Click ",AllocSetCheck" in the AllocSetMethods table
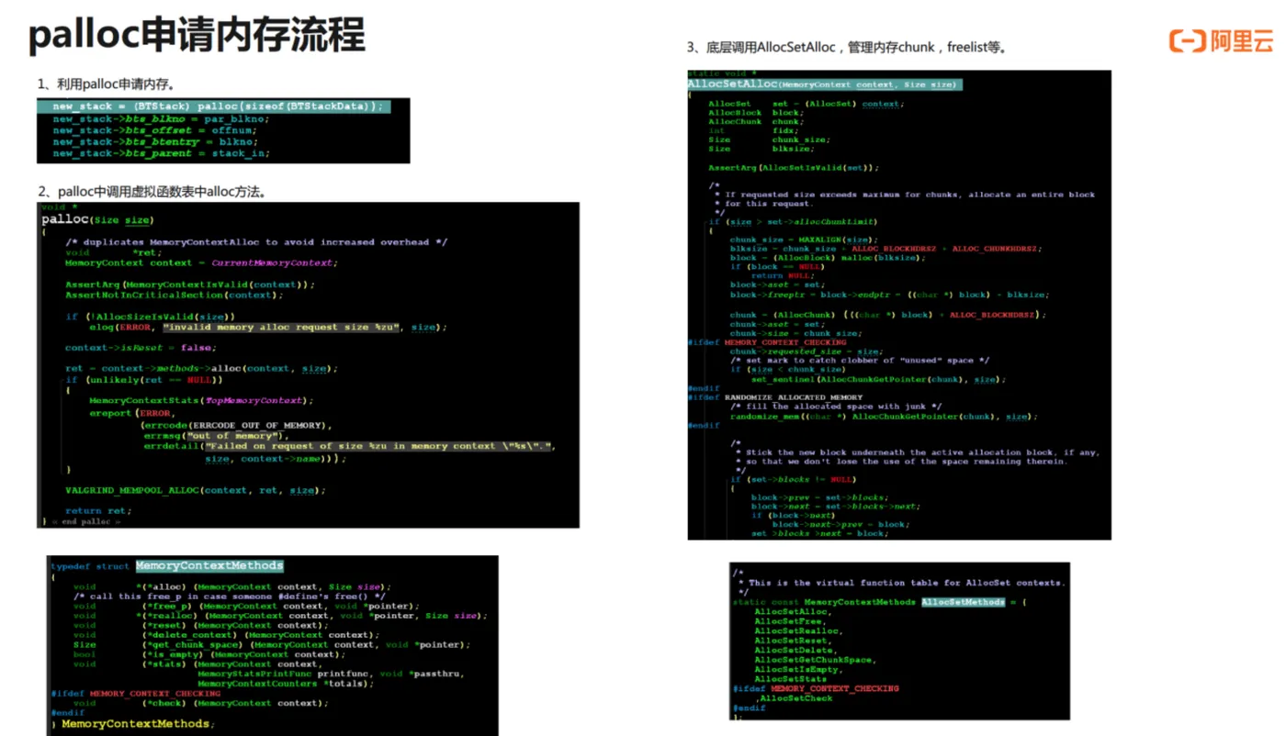This screenshot has height=736, width=1286. [x=795, y=698]
